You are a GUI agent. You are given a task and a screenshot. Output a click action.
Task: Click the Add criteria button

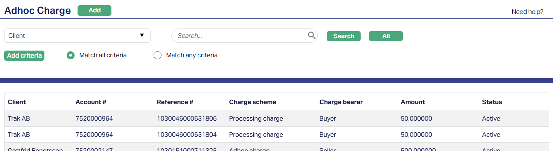click(24, 55)
